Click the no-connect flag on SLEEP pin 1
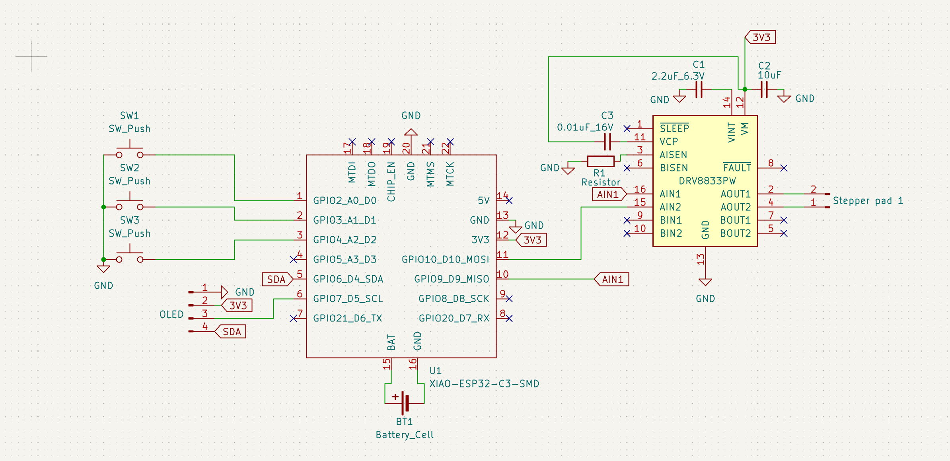 coord(627,128)
